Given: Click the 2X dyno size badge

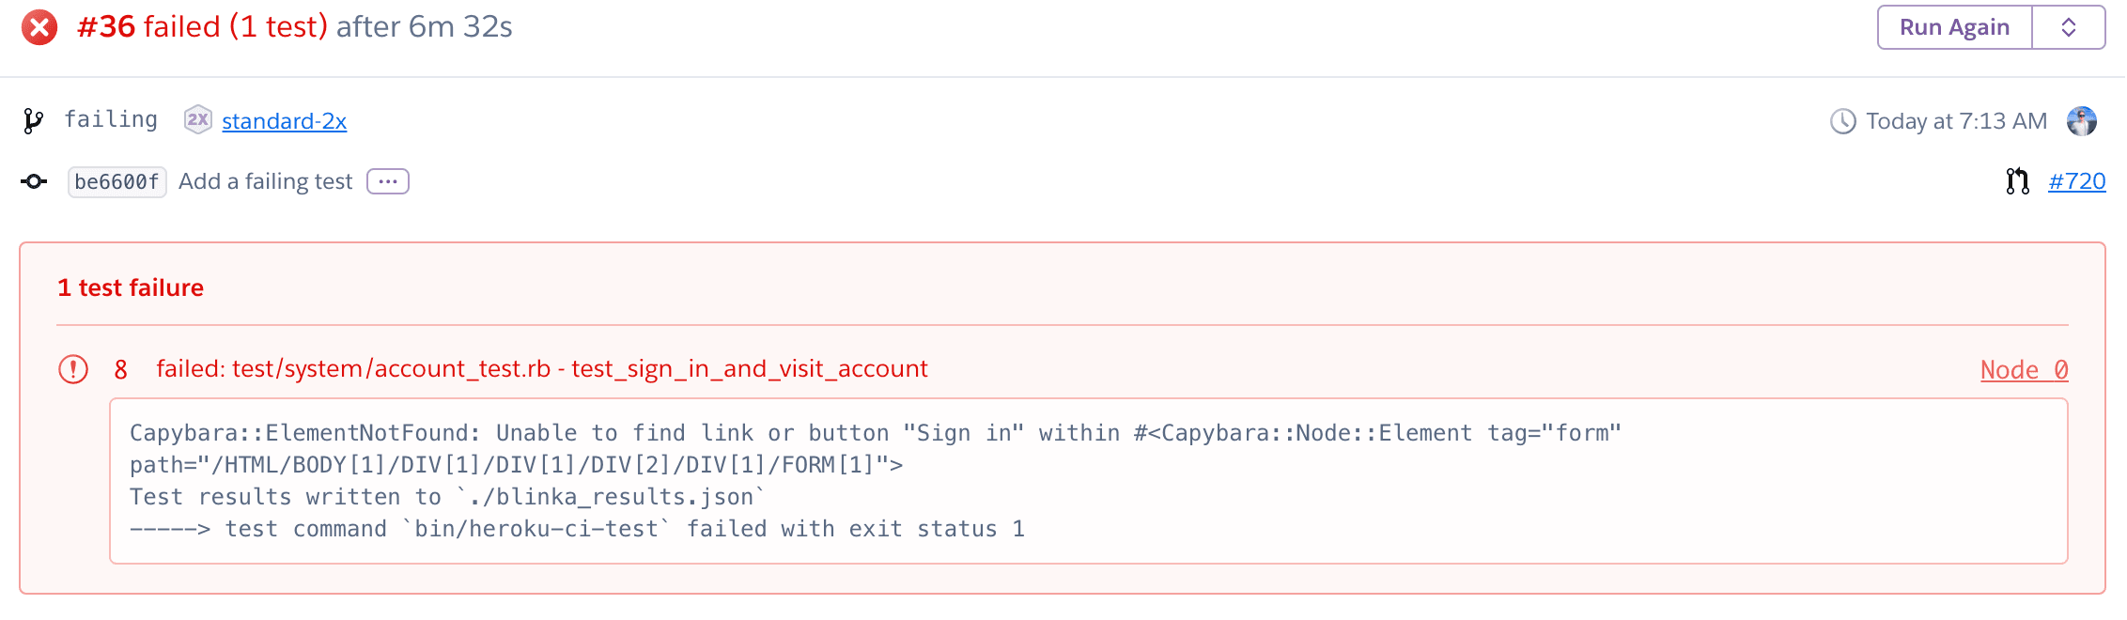Looking at the screenshot, I should (196, 119).
